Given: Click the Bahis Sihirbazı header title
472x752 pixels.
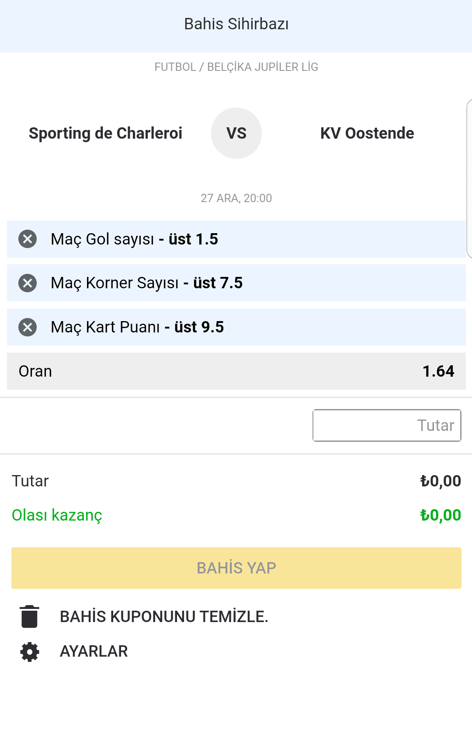Looking at the screenshot, I should (x=236, y=24).
